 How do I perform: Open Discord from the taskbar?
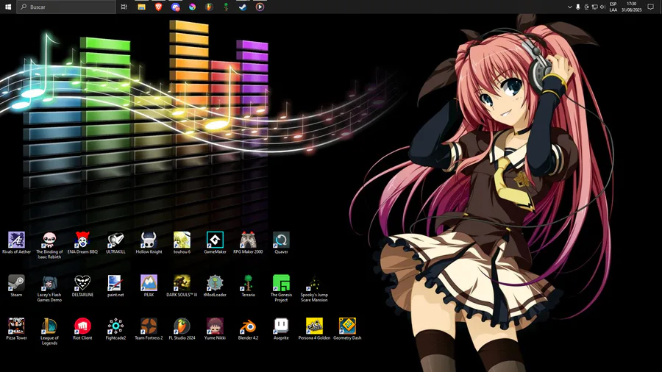[x=175, y=7]
